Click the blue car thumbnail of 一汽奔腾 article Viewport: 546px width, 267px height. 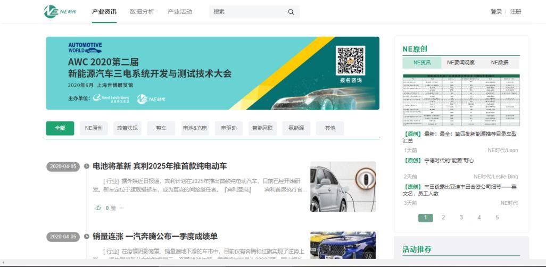[x=343, y=245]
